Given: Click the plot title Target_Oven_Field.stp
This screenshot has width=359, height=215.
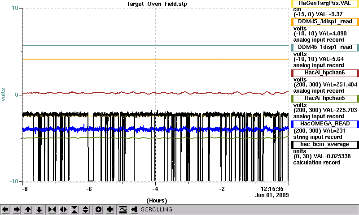Looking at the screenshot, I should (x=157, y=4).
